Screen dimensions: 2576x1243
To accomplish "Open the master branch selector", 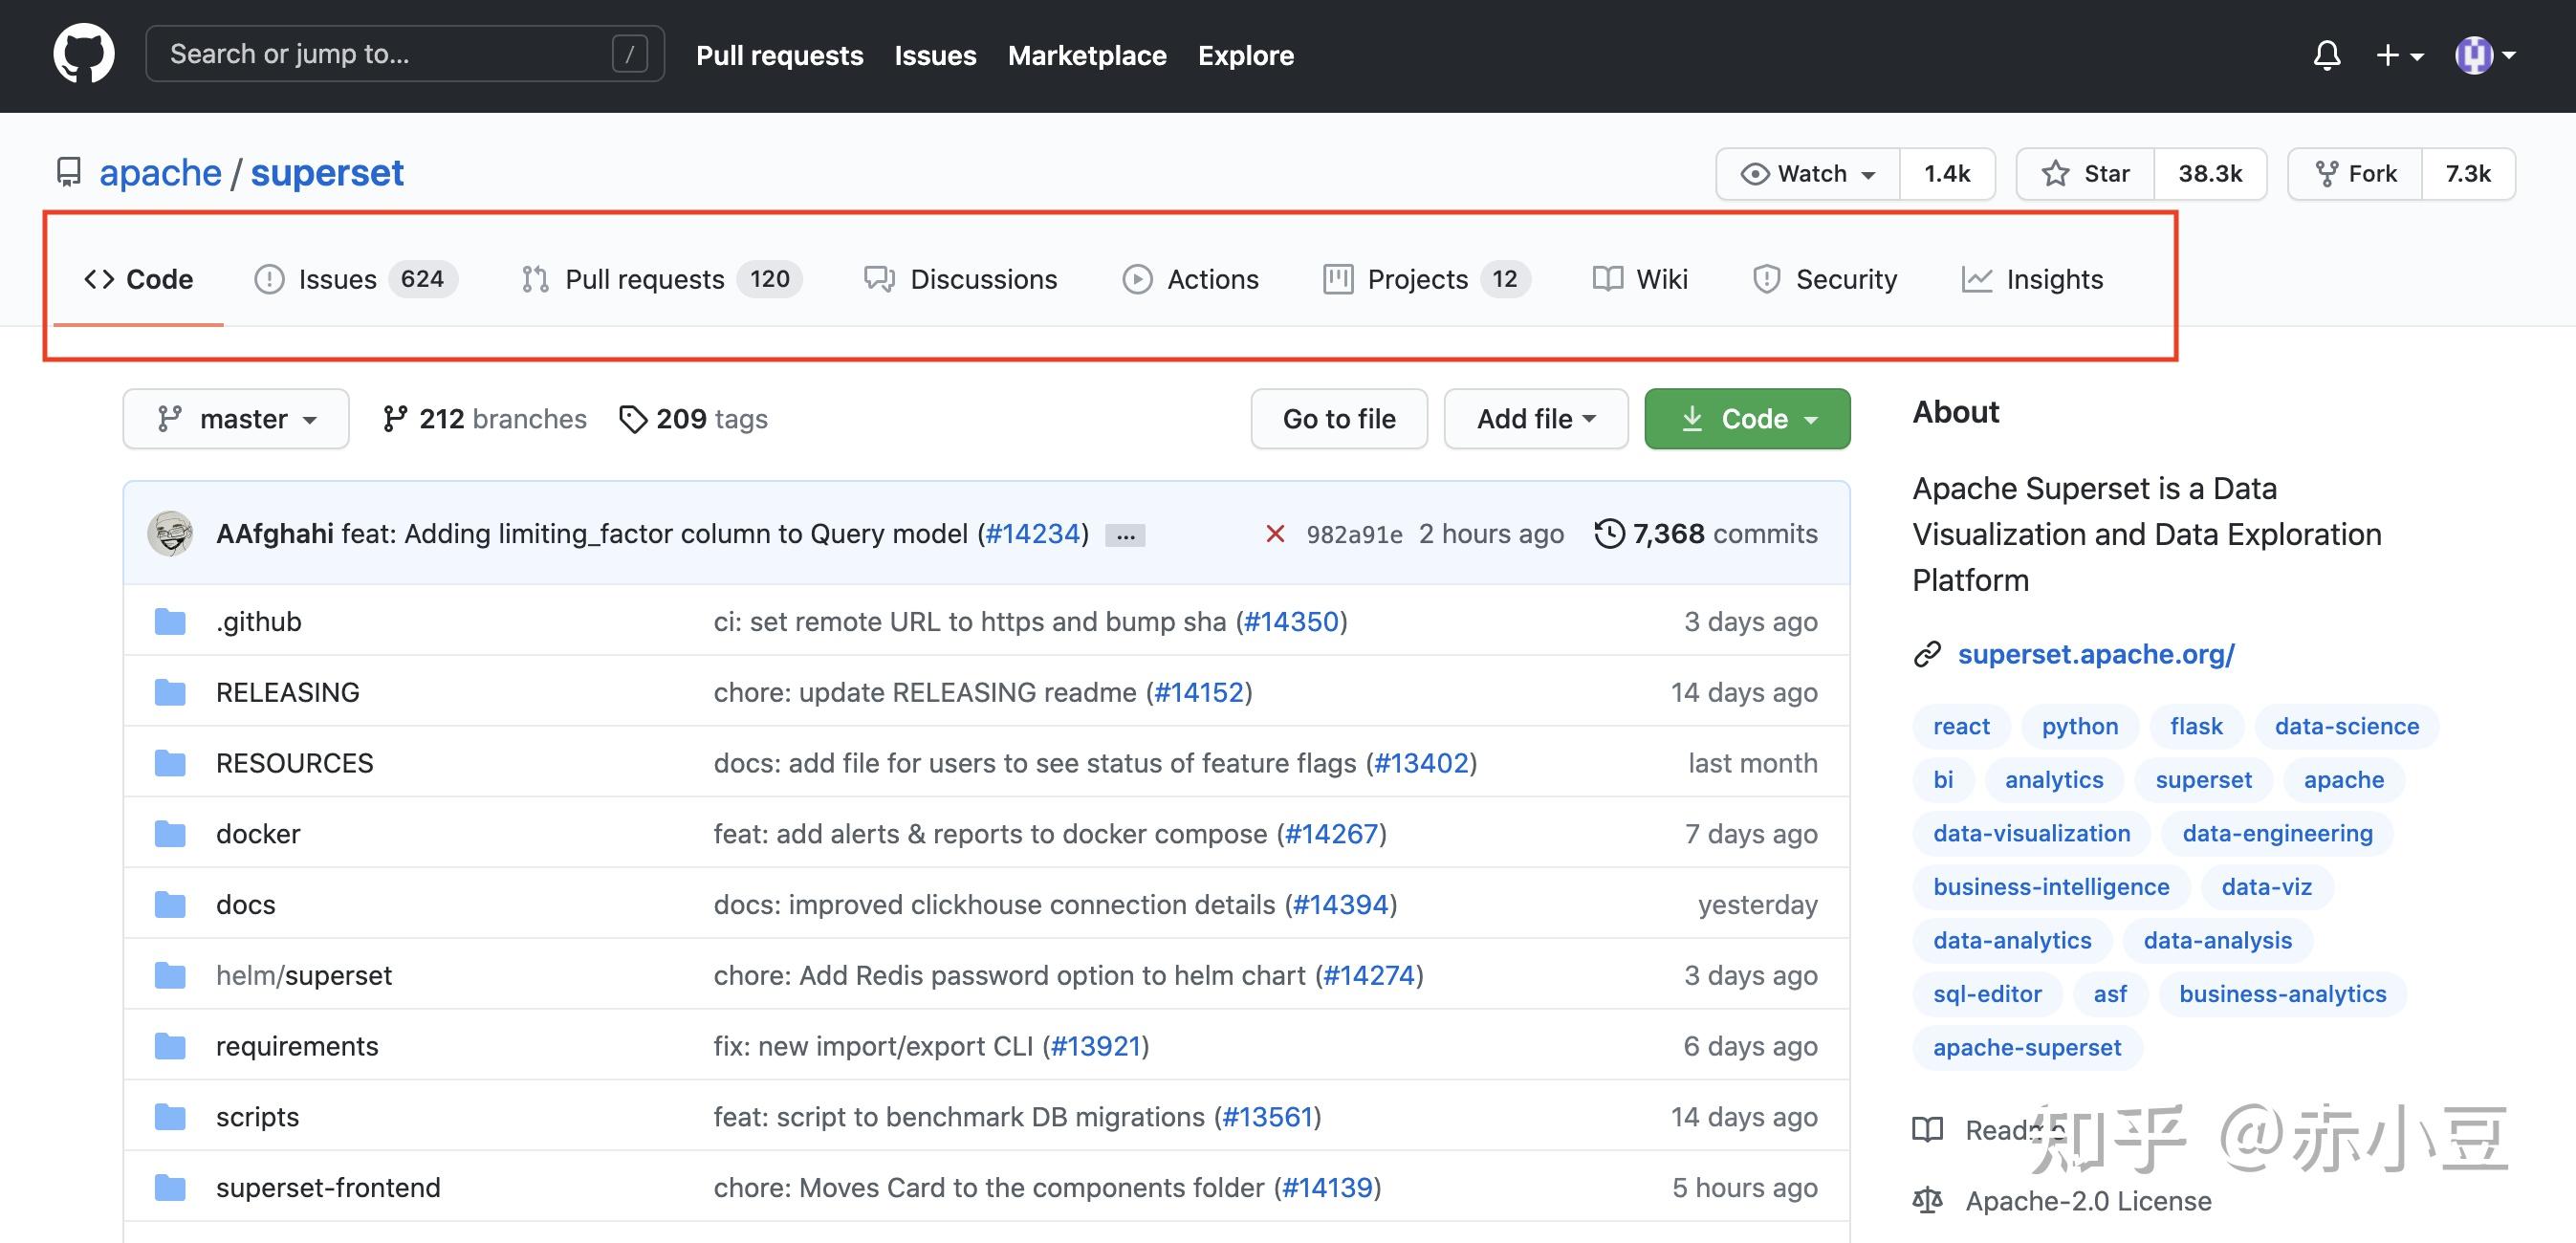I will (236, 419).
